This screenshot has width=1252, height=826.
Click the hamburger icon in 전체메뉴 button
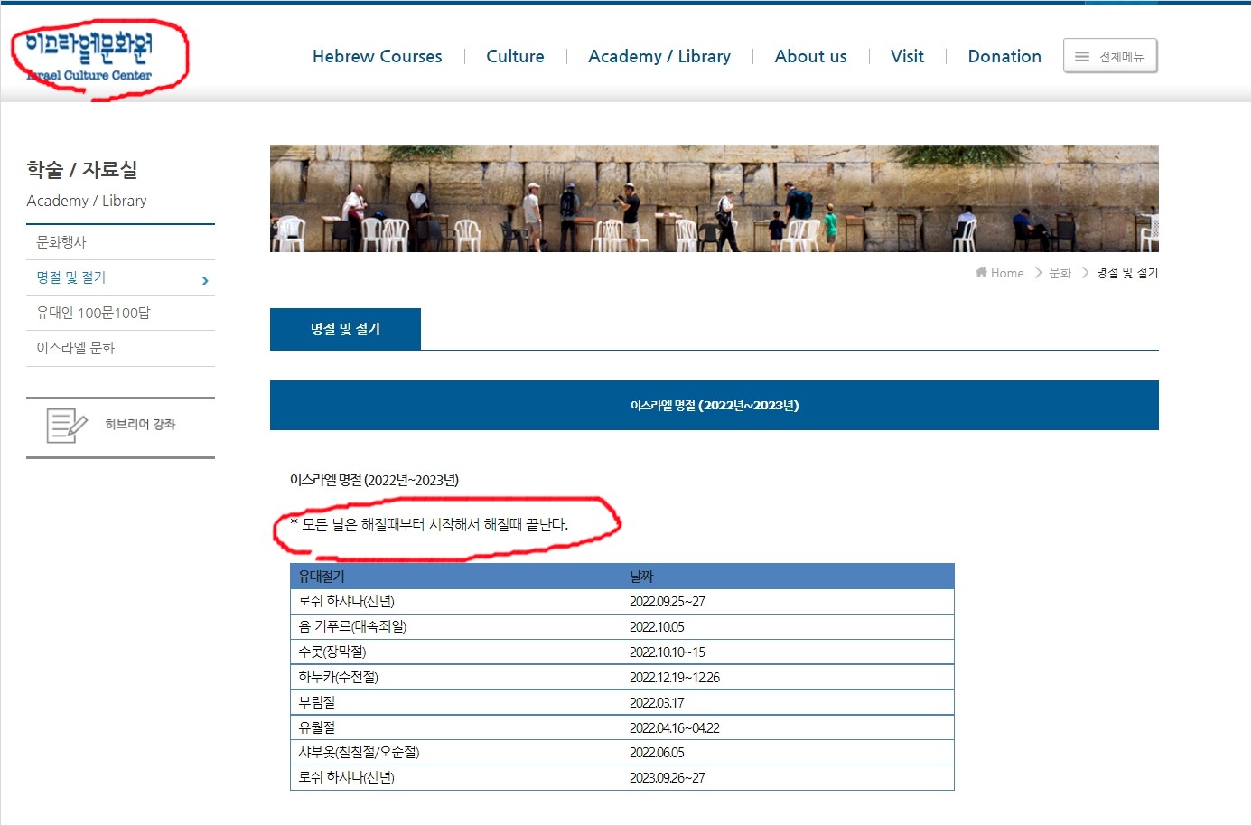(x=1081, y=56)
